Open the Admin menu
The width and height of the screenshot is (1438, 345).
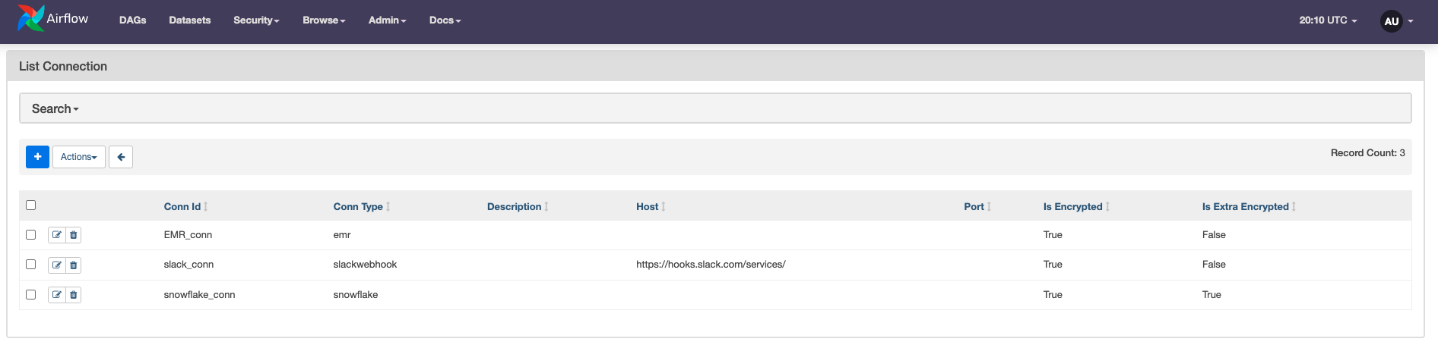pos(387,20)
